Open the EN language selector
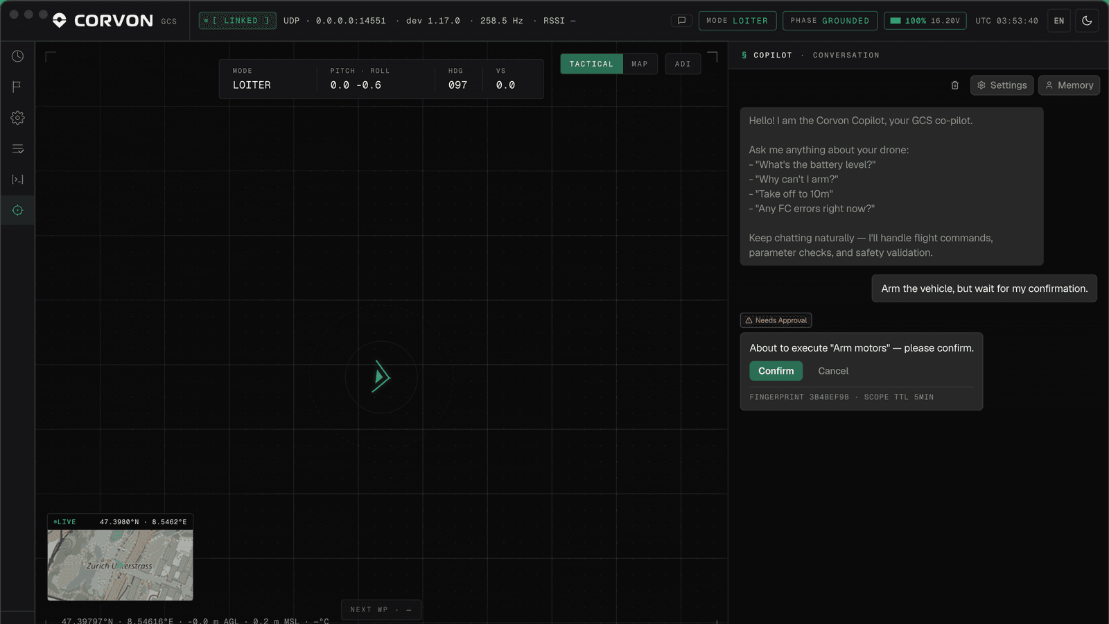 coord(1059,21)
